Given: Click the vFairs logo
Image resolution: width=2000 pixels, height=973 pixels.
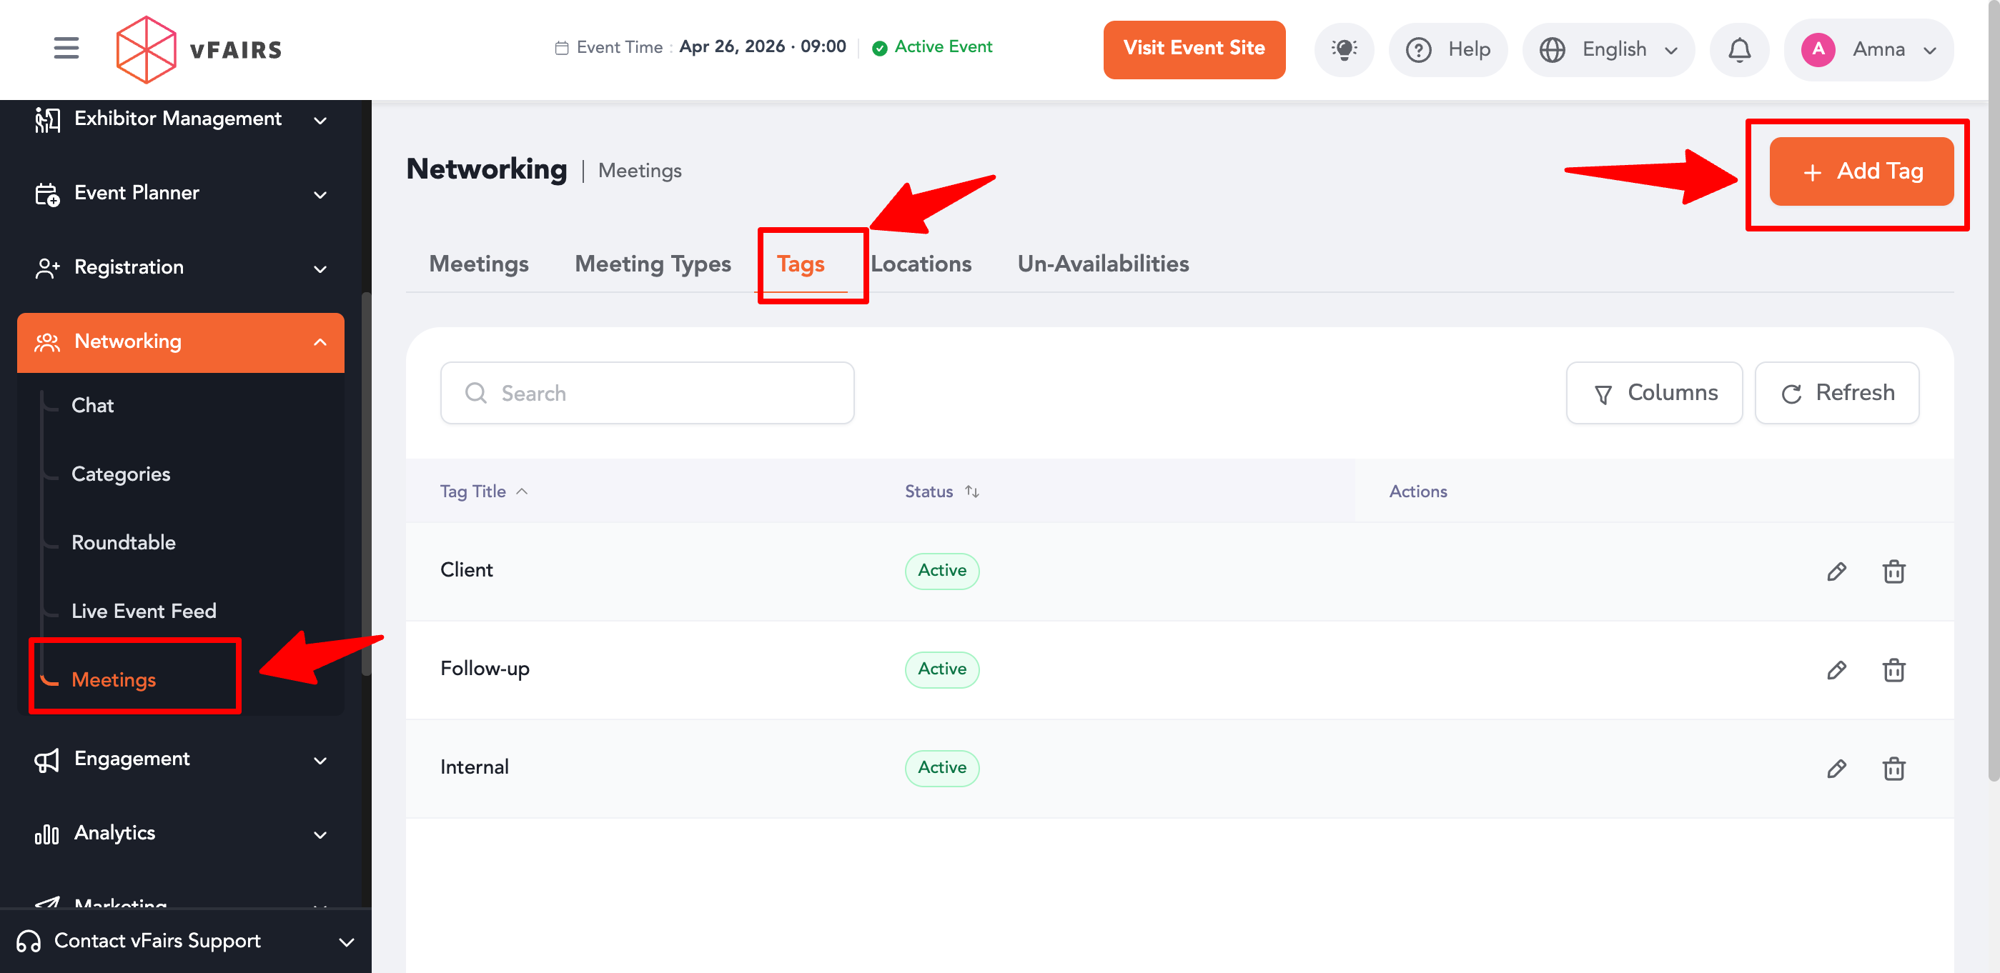Looking at the screenshot, I should tap(199, 50).
